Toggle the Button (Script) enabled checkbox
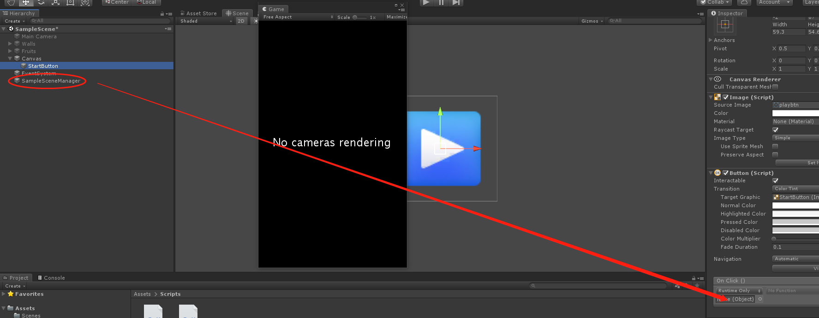The height and width of the screenshot is (318, 819). 726,173
